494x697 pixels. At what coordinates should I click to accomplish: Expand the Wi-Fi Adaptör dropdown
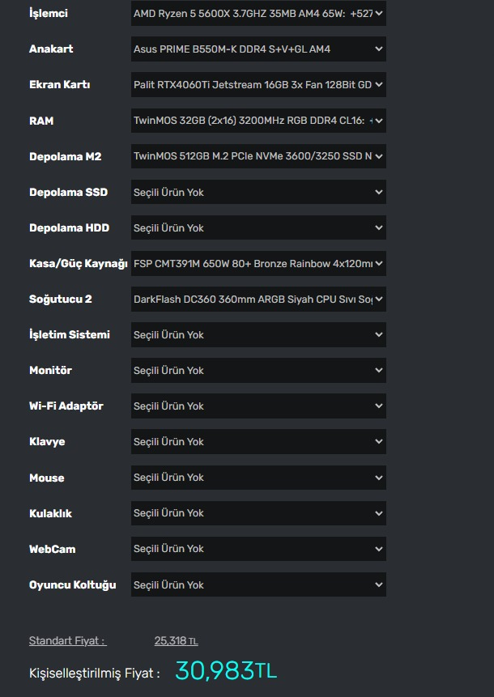tap(258, 406)
